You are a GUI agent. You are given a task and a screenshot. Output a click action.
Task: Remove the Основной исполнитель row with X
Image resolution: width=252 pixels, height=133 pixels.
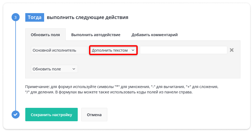pyautogui.click(x=232, y=50)
